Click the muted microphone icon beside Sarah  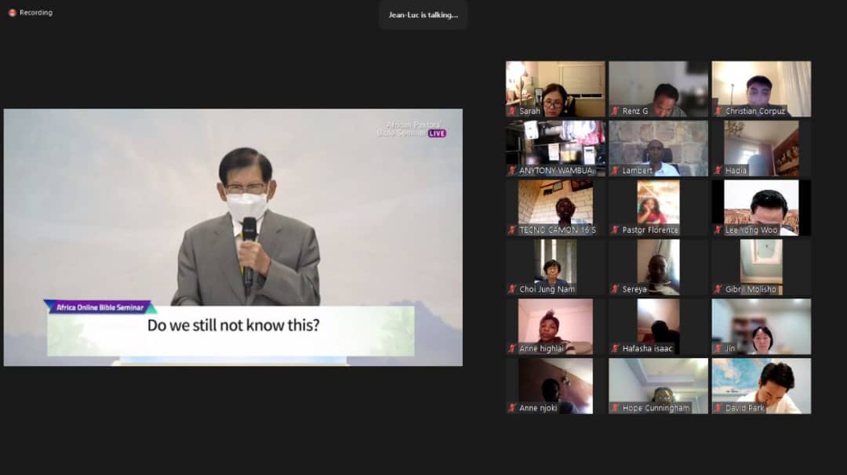512,111
